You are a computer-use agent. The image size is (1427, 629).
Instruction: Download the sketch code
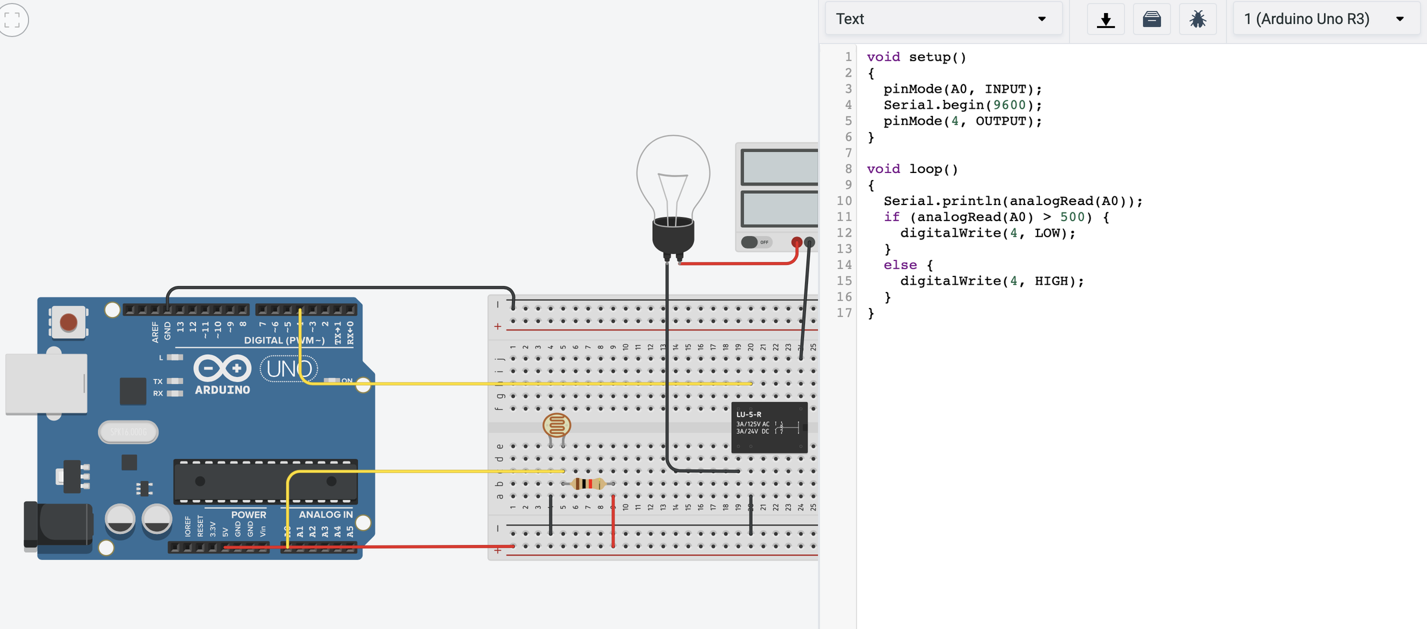point(1106,18)
